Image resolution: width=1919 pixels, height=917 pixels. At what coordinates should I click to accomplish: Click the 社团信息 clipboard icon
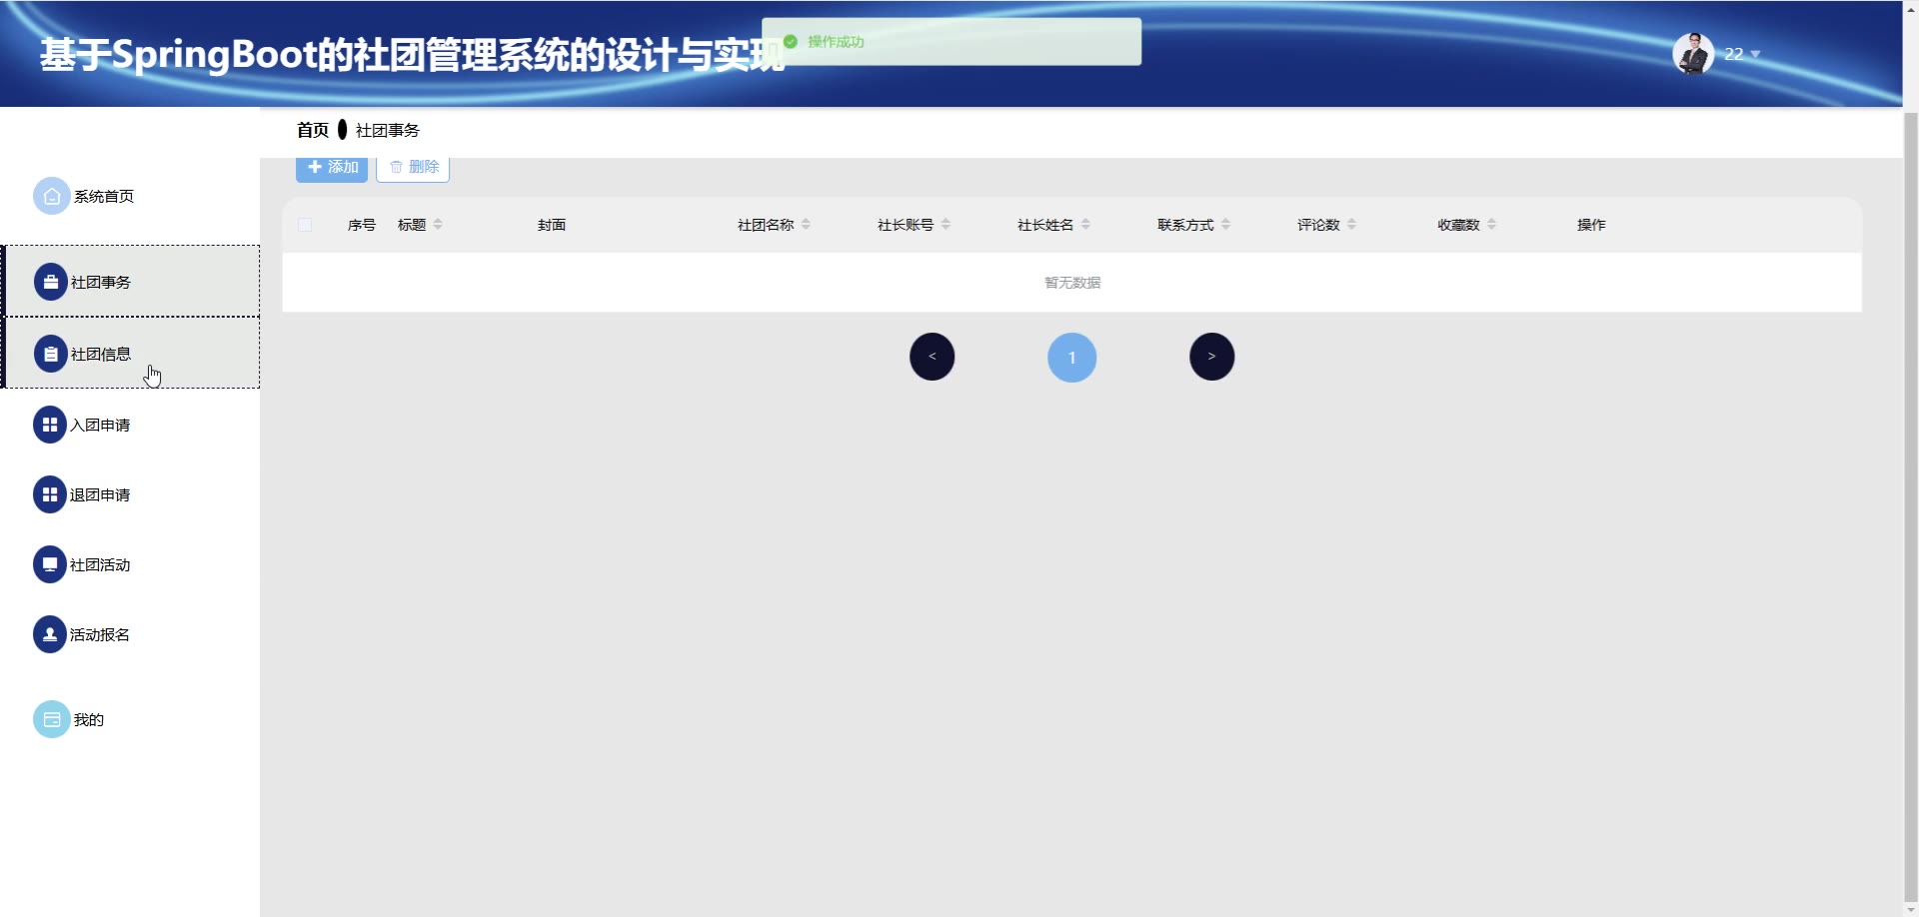pos(51,354)
